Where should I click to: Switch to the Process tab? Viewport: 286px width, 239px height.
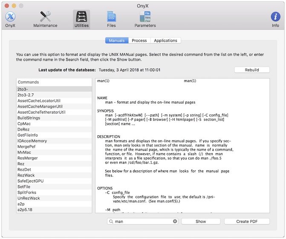pyautogui.click(x=139, y=41)
